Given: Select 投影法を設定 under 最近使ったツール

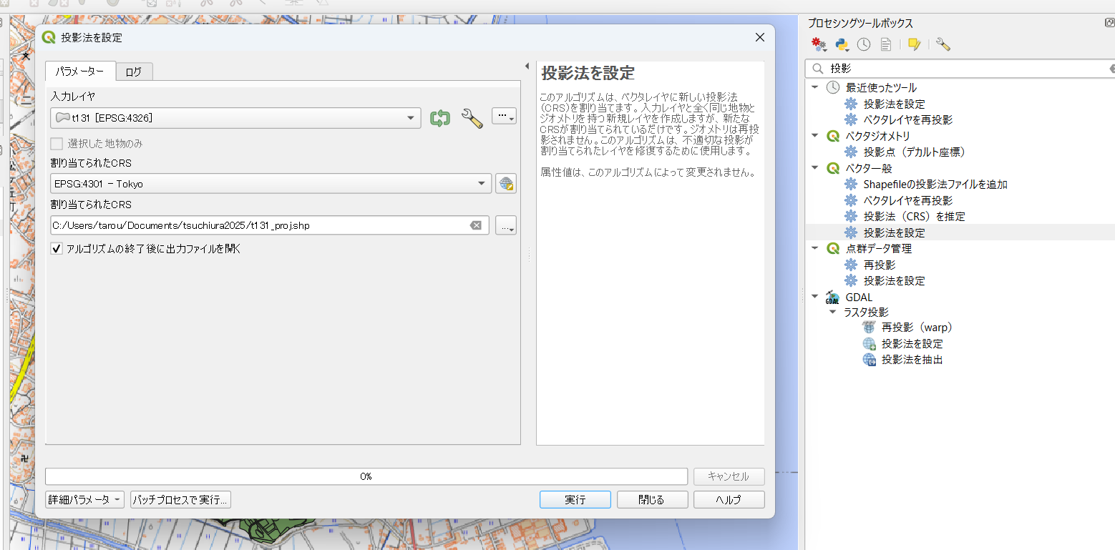Looking at the screenshot, I should pos(894,104).
